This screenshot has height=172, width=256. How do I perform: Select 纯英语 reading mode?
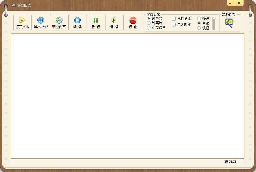point(149,23)
